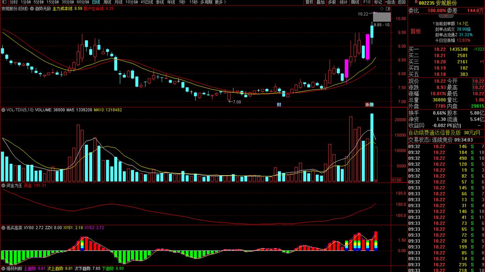This screenshot has width=485, height=272.
Task: Click the ←7.00 low price label
Action: click(x=235, y=102)
